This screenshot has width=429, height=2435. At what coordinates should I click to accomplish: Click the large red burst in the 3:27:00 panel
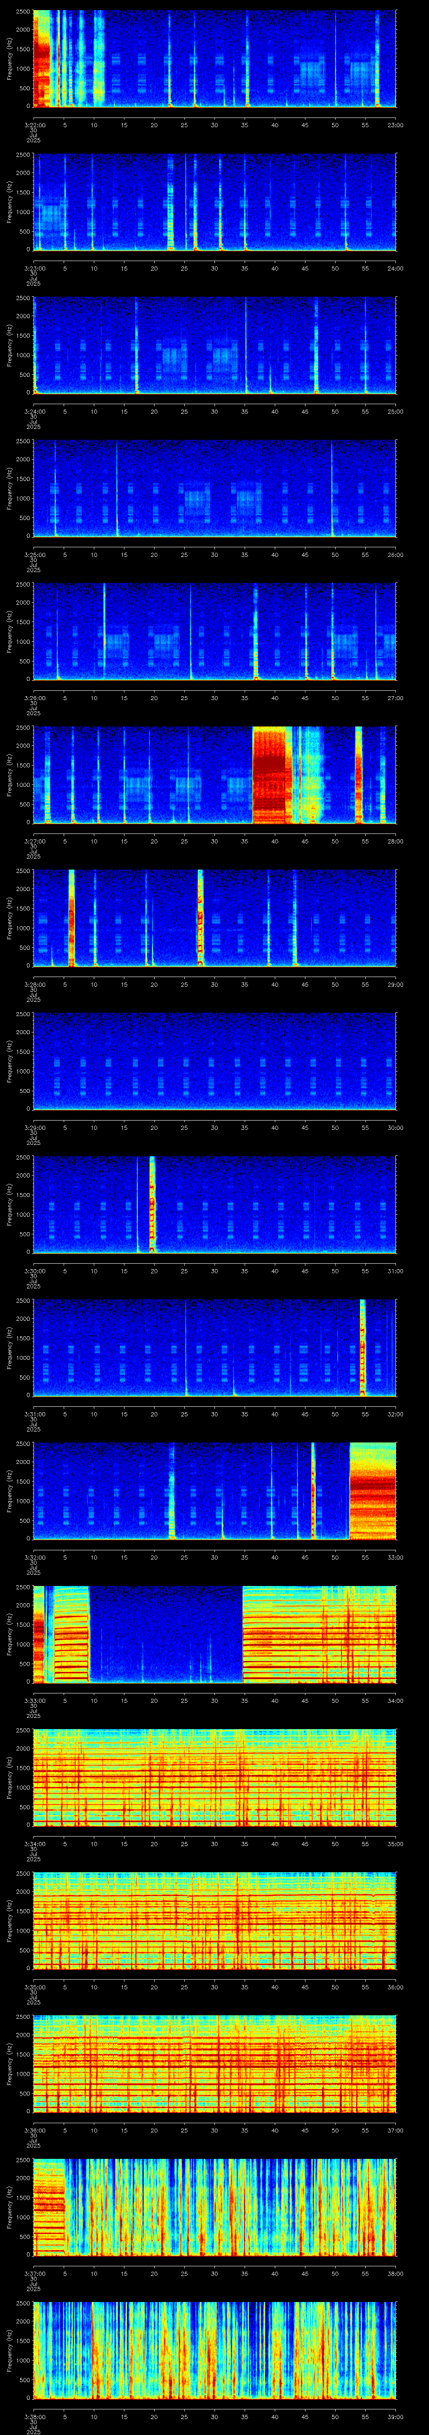click(271, 775)
